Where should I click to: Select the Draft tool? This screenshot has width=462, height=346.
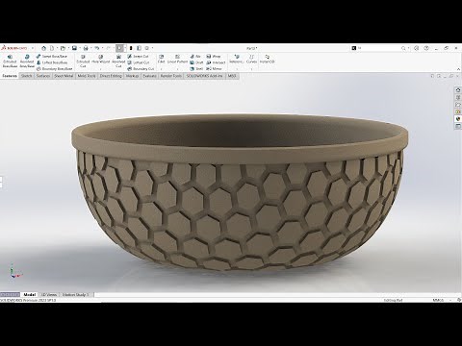click(196, 62)
